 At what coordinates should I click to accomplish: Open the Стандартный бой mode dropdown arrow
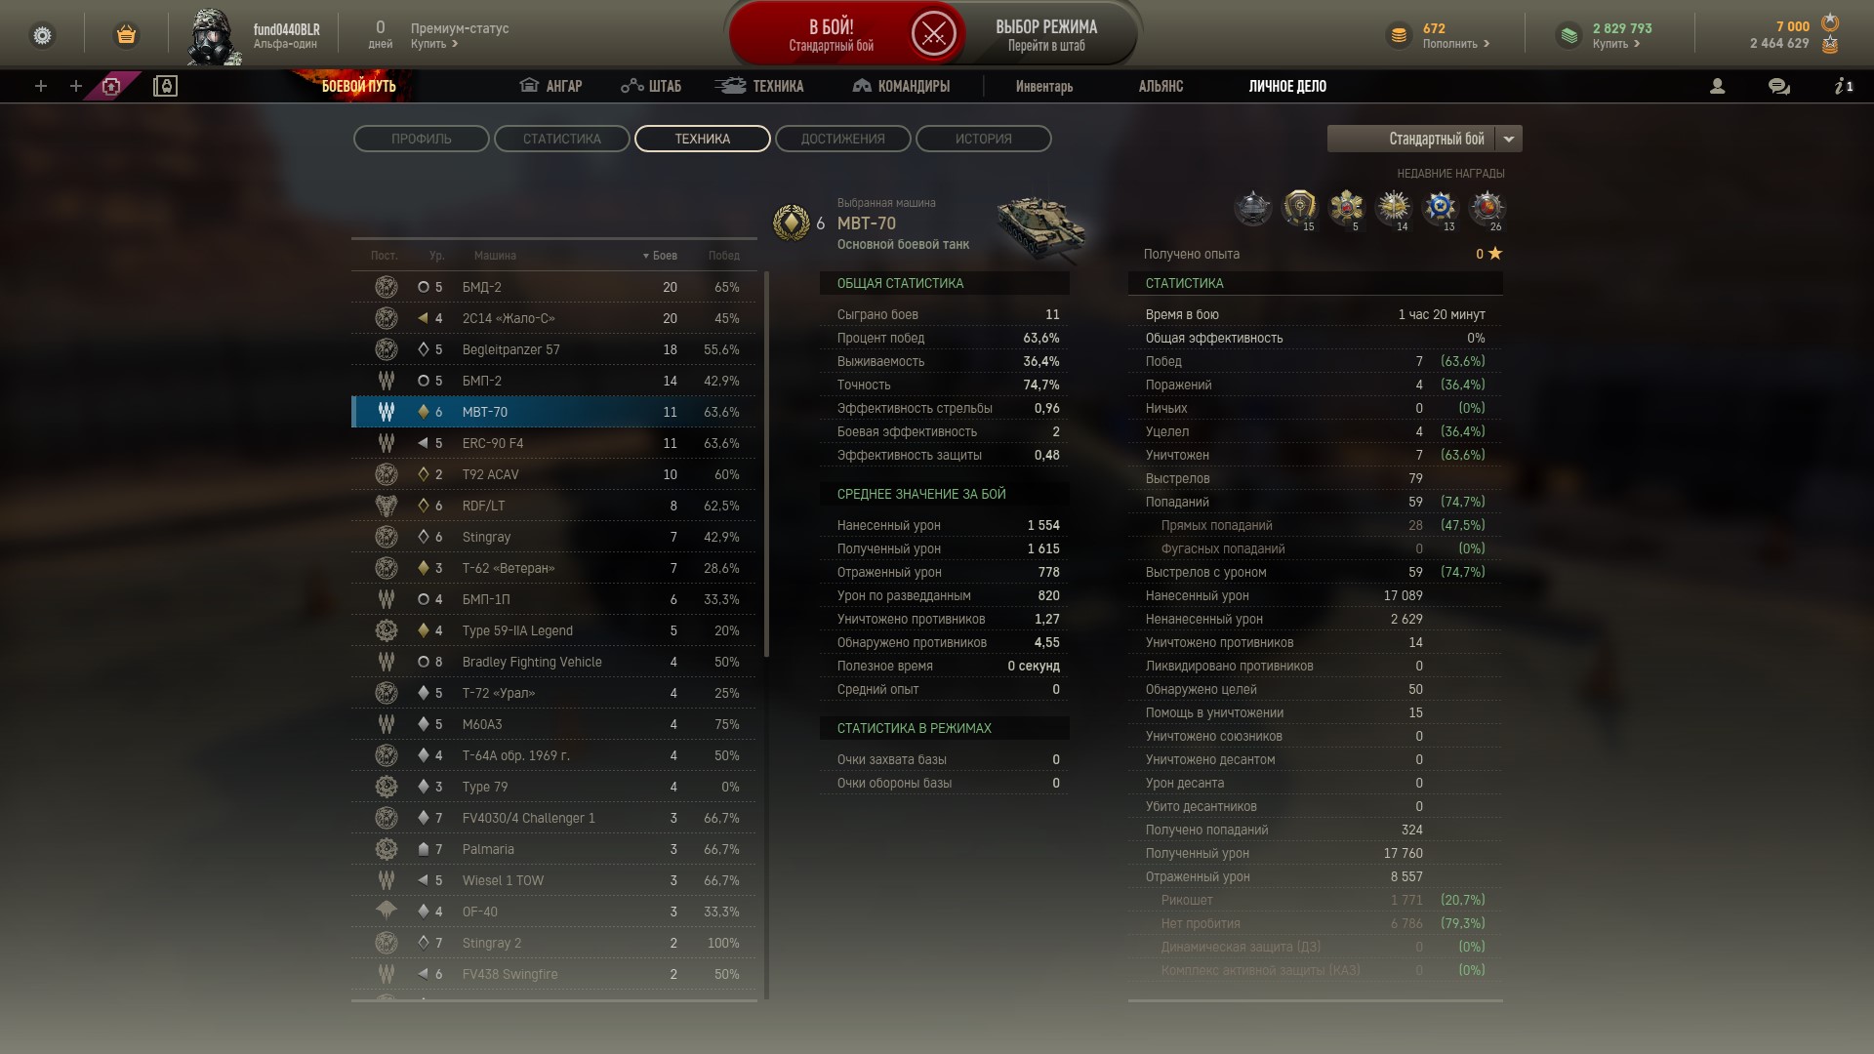click(x=1509, y=139)
